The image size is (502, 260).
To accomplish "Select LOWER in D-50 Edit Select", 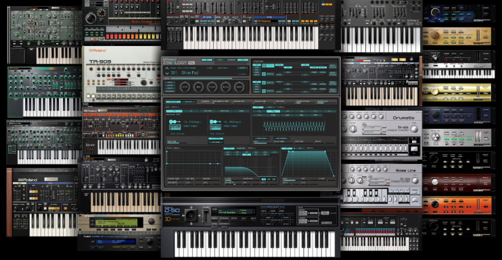I will (273, 211).
